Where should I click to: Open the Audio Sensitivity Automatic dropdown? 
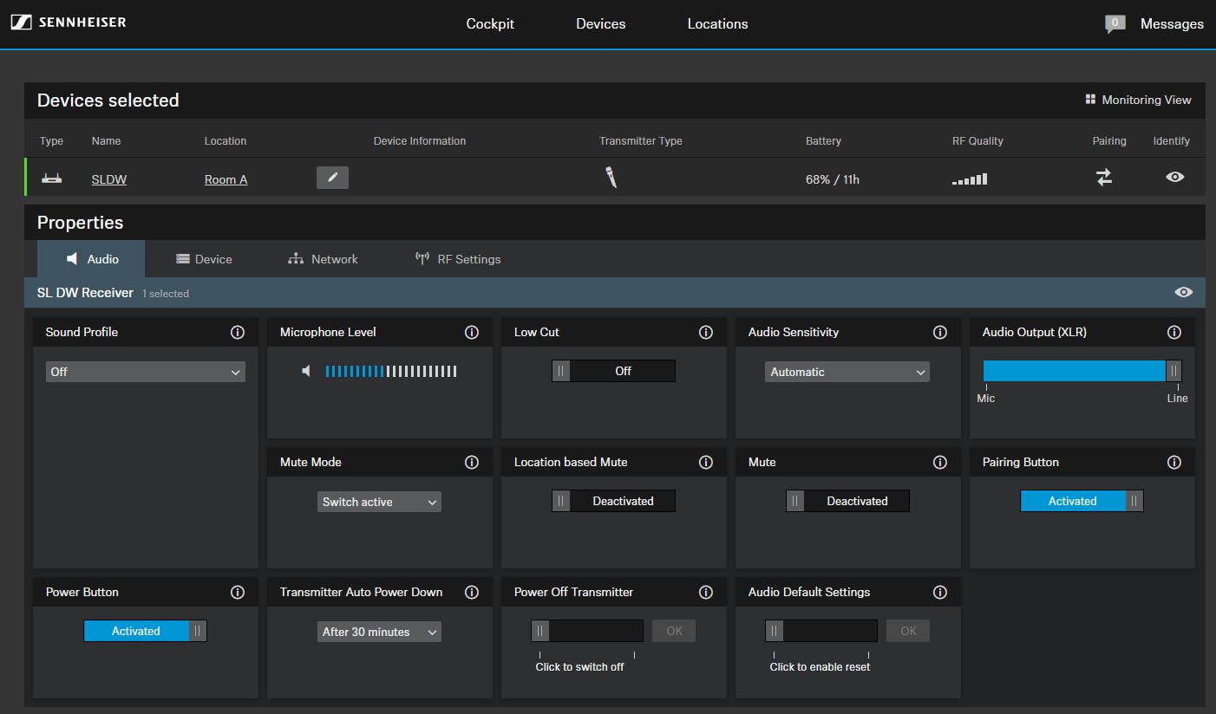(x=847, y=372)
